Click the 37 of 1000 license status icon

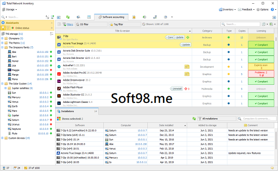click(25, 168)
